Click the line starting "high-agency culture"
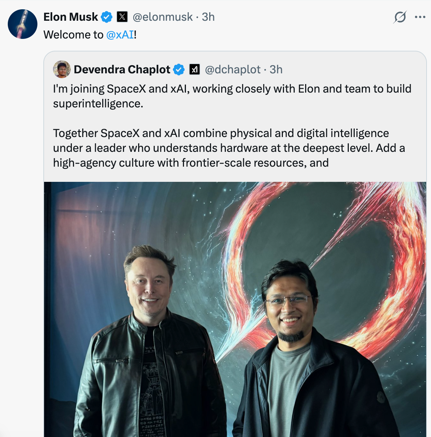This screenshot has width=431, height=437. coord(191,163)
